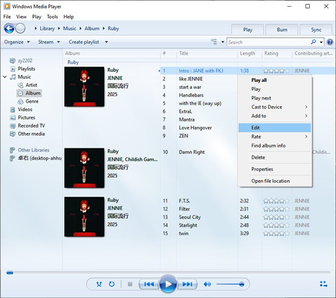Choose Find album info
The height and width of the screenshot is (298, 336).
(x=275, y=145)
